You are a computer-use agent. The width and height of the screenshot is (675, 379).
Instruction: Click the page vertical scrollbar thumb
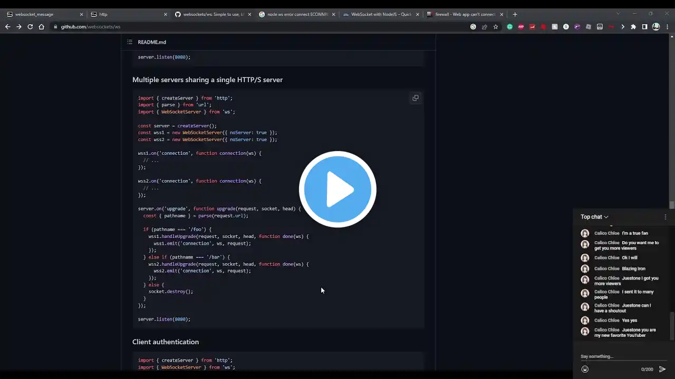coord(672,205)
